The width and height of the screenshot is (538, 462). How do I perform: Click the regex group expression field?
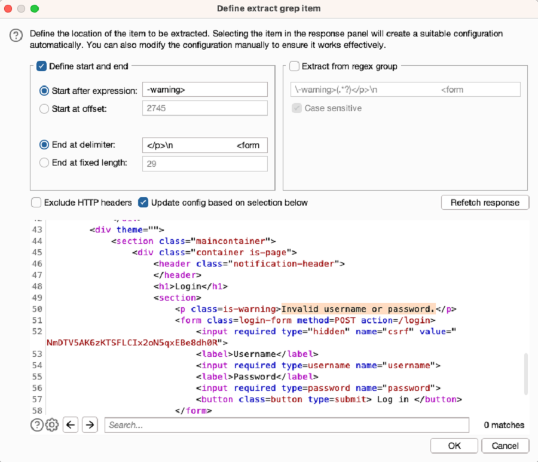405,90
